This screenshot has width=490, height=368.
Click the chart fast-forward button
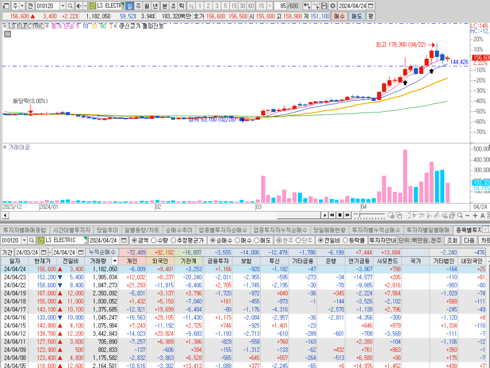[347, 215]
